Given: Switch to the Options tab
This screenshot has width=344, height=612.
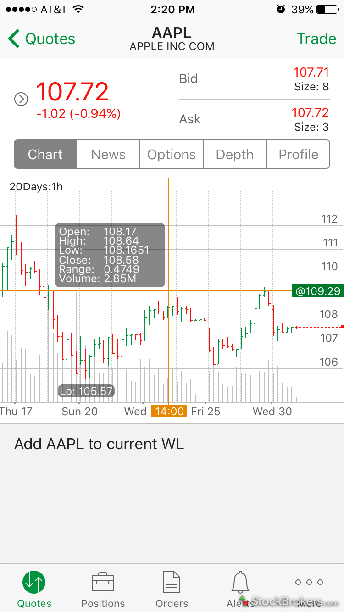Looking at the screenshot, I should pos(172,155).
